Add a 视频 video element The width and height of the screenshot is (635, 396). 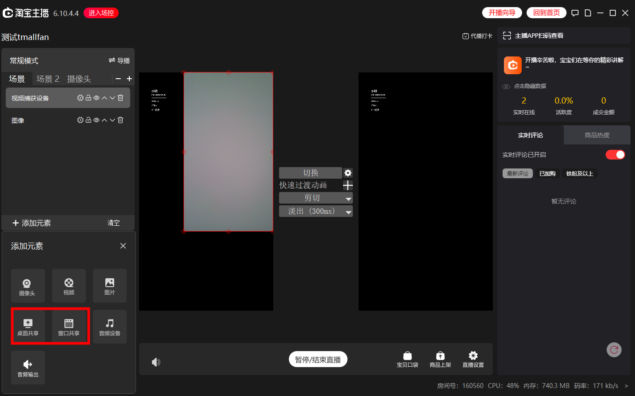pyautogui.click(x=69, y=285)
